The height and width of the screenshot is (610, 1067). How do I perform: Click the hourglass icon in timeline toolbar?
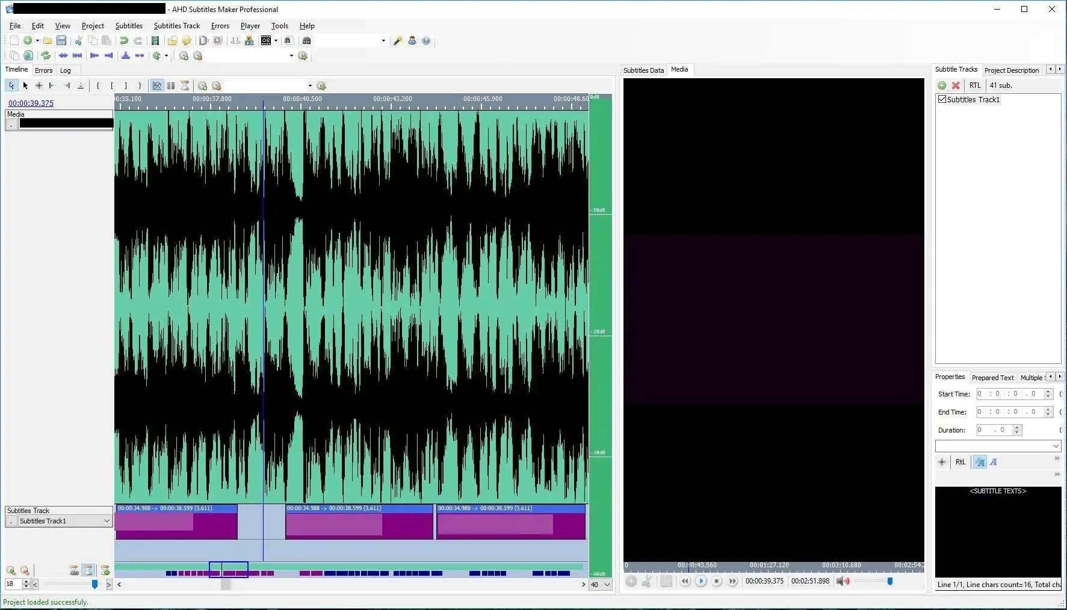coord(185,85)
